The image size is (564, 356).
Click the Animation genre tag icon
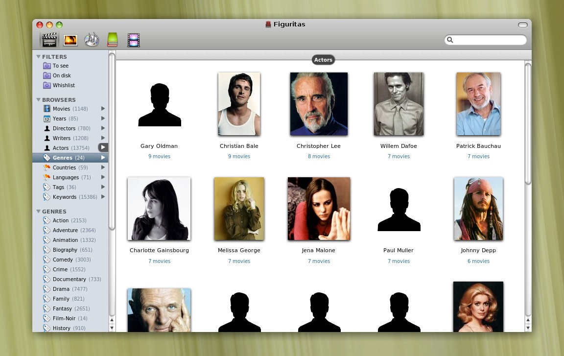coord(47,240)
